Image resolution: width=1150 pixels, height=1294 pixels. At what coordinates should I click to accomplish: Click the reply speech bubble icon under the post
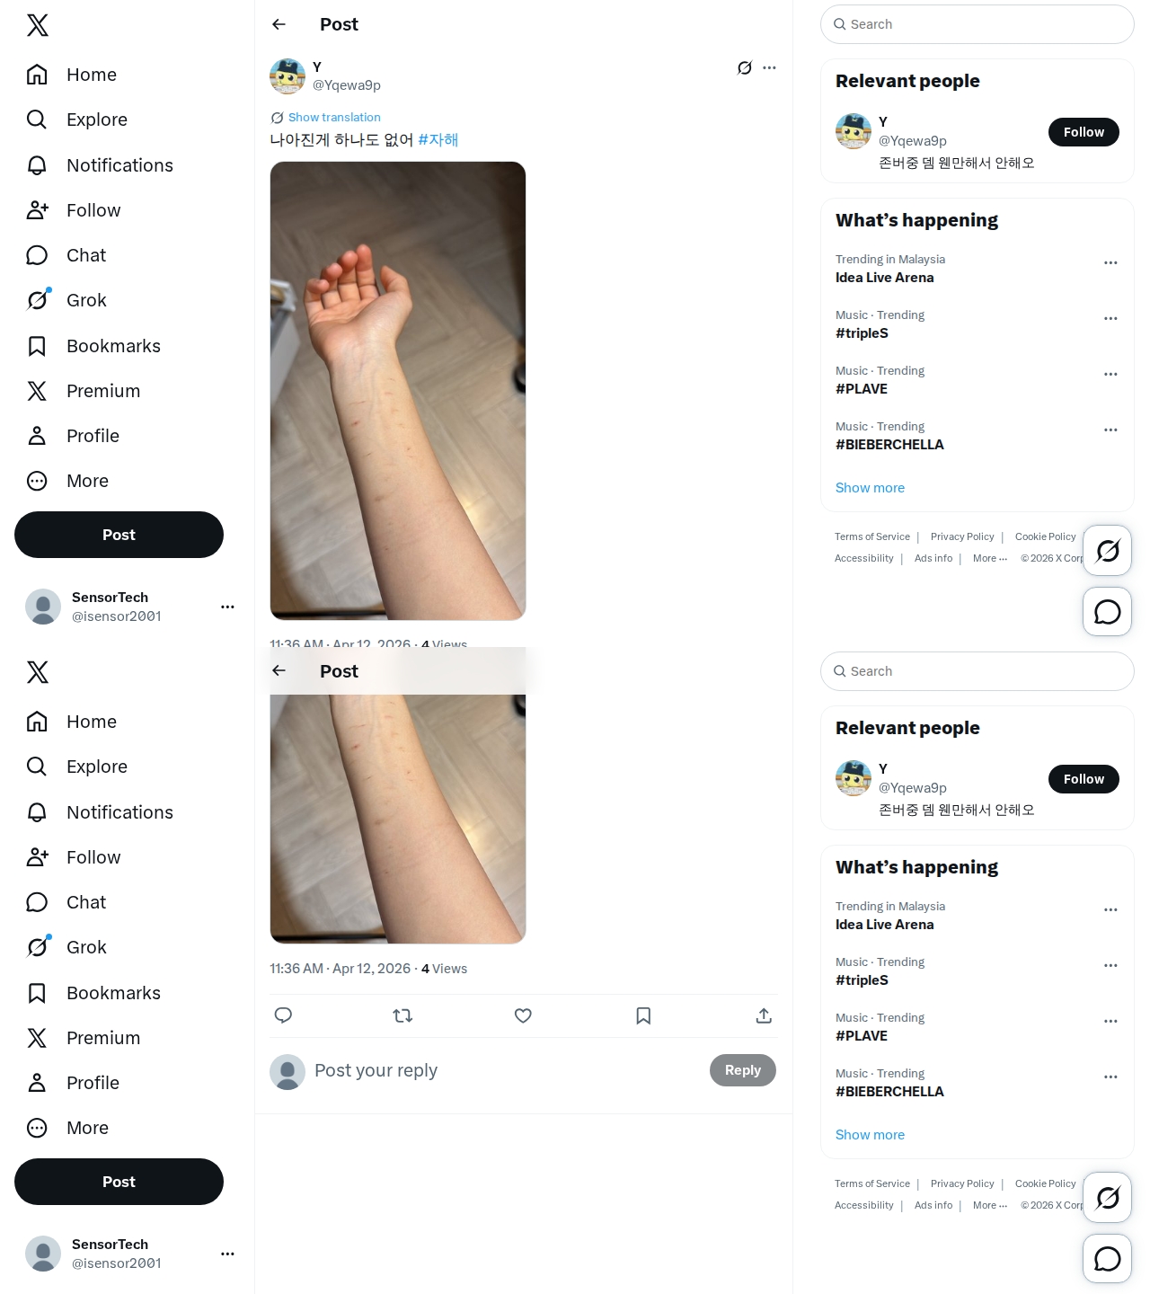283,1015
